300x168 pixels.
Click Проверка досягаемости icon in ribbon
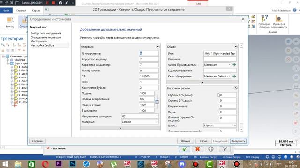click(x=279, y=21)
